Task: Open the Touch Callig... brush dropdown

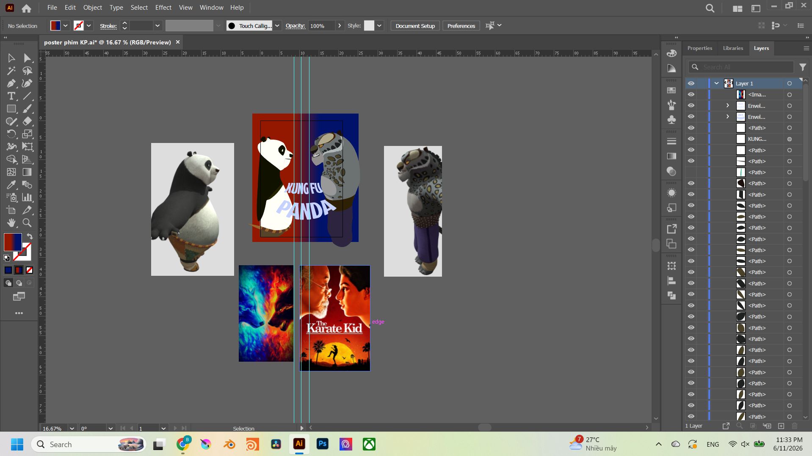Action: (x=277, y=26)
